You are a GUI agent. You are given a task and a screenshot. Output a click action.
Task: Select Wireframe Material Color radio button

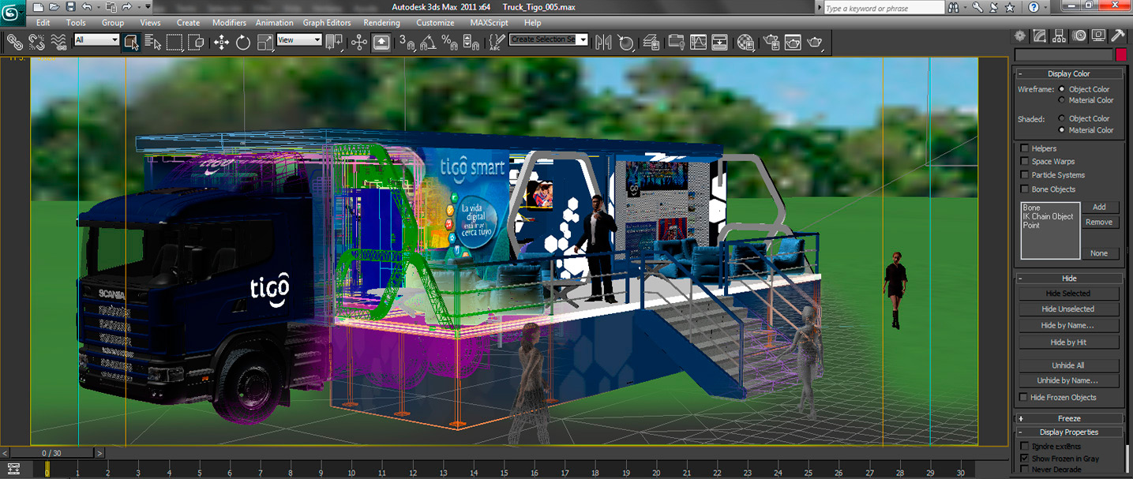pyautogui.click(x=1062, y=100)
